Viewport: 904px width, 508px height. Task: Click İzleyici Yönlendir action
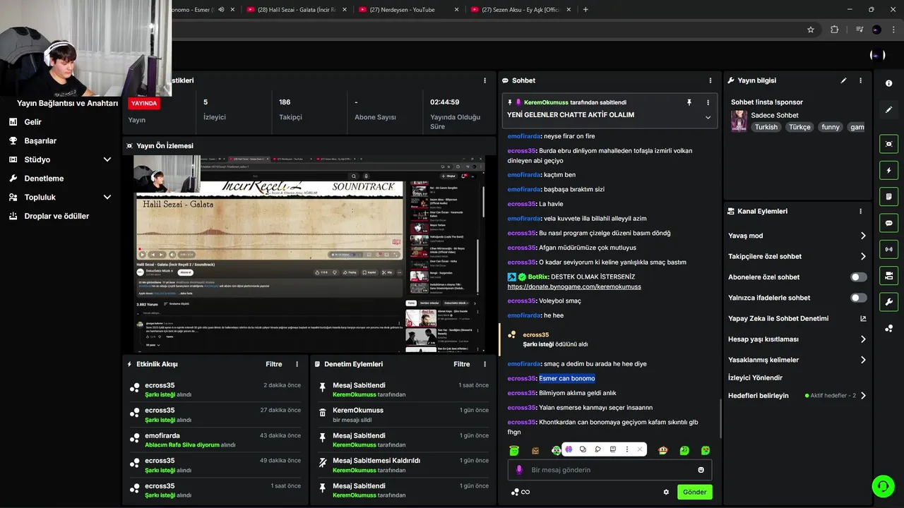755,377
